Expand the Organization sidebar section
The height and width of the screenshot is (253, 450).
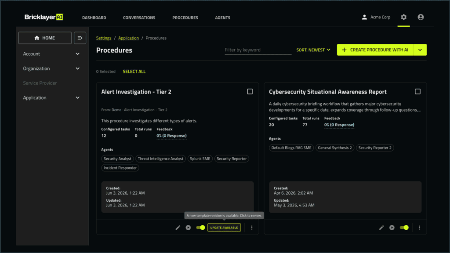[51, 68]
